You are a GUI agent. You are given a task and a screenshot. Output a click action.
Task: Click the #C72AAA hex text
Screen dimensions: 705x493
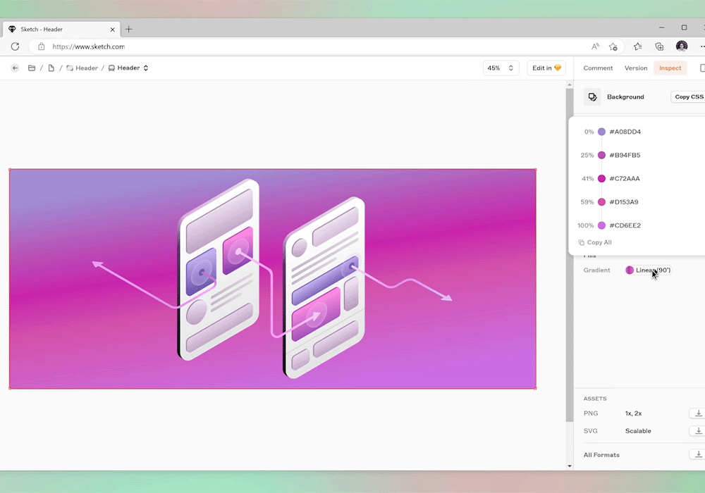625,178
